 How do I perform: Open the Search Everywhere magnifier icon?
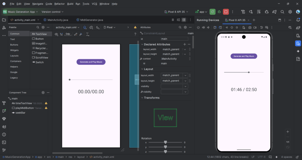[282, 12]
